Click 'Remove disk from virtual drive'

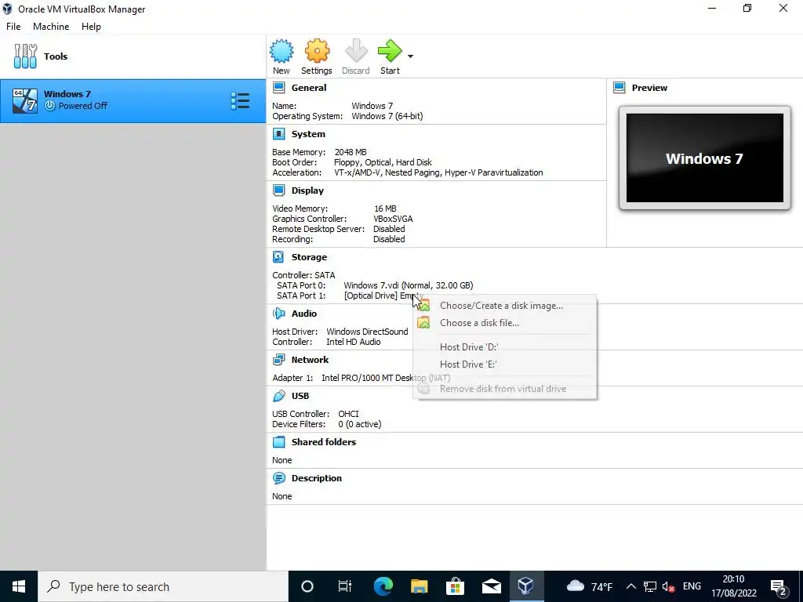point(505,389)
